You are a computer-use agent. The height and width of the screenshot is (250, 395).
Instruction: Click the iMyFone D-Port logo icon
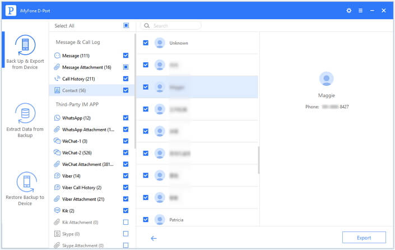(x=11, y=11)
